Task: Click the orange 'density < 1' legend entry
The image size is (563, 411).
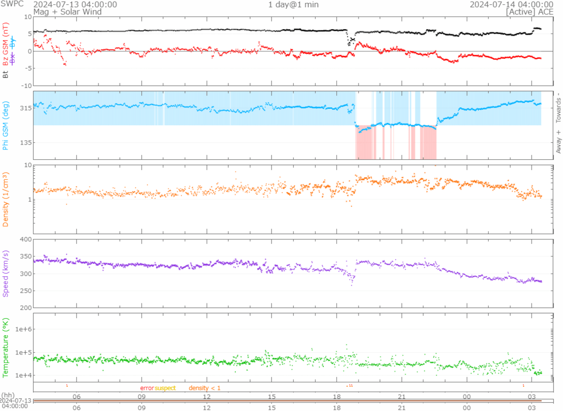Action: pos(205,388)
